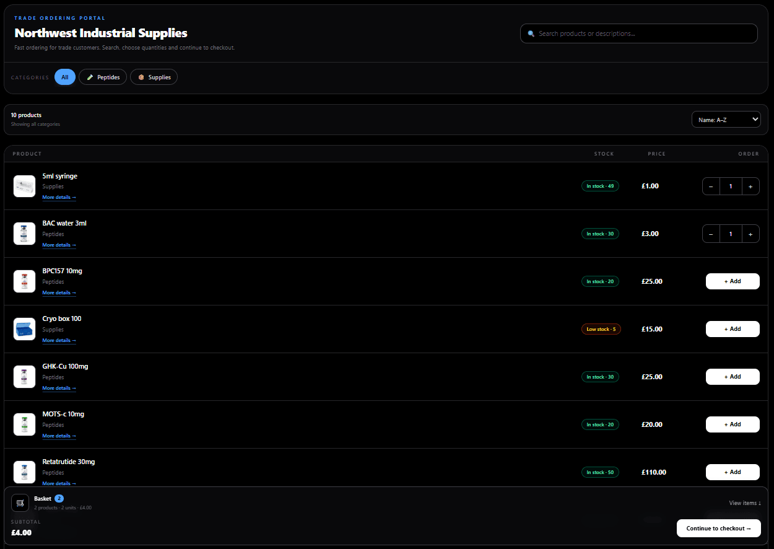Image resolution: width=774 pixels, height=549 pixels.
Task: Open the Name: A–Z sort dropdown
Action: [x=726, y=120]
